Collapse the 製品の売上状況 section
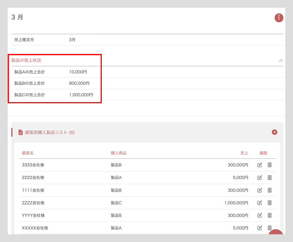293x242 pixels. 281,61
